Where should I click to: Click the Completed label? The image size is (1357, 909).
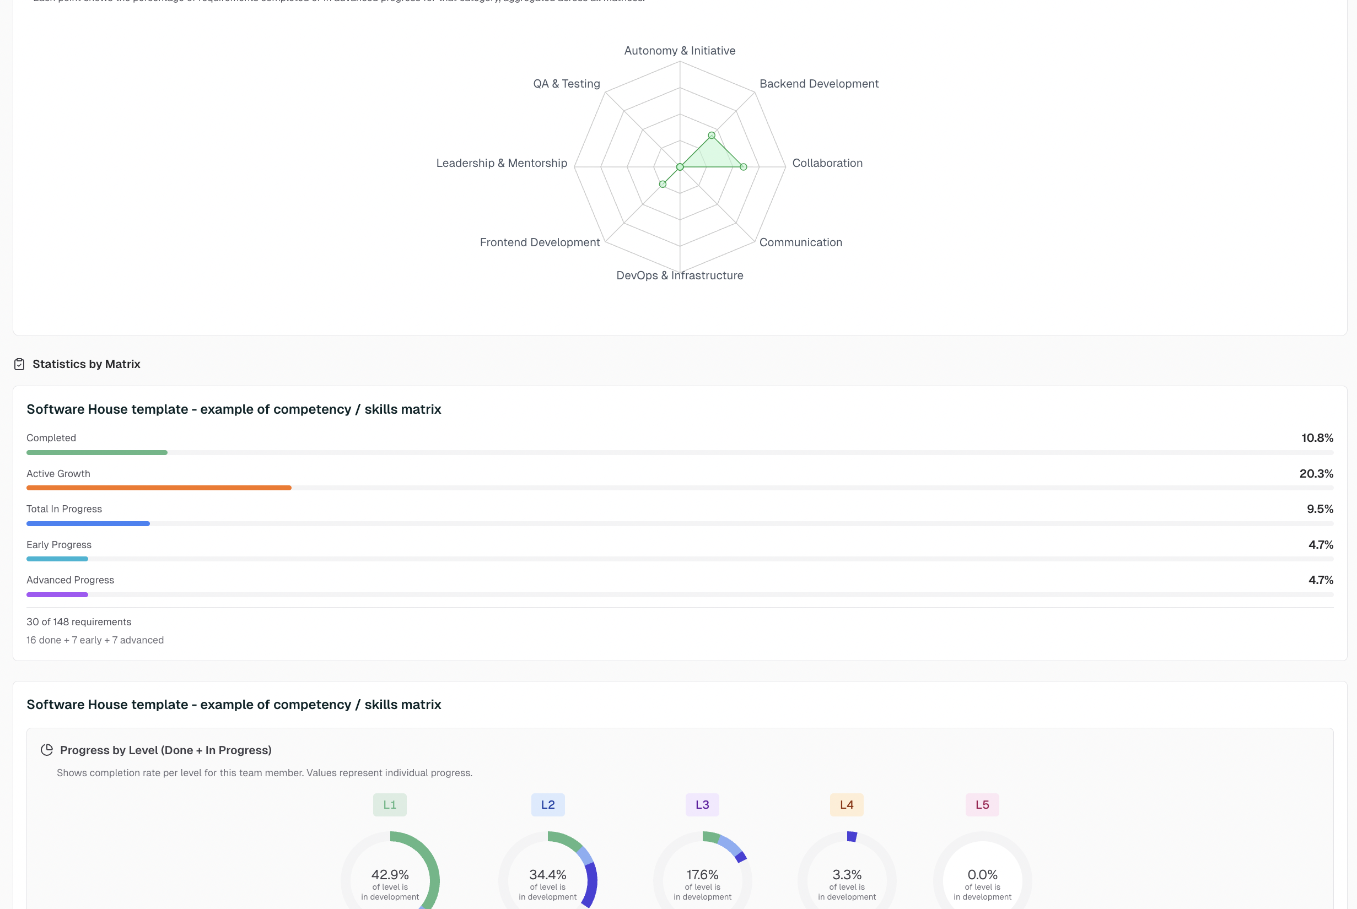(x=51, y=439)
